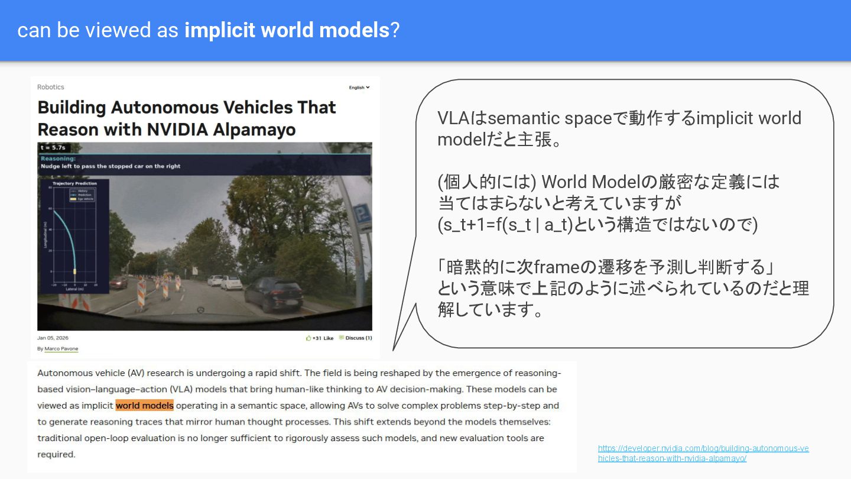The image size is (851, 479).
Task: Click the slide title 'implicit world models'
Action: click(x=287, y=30)
